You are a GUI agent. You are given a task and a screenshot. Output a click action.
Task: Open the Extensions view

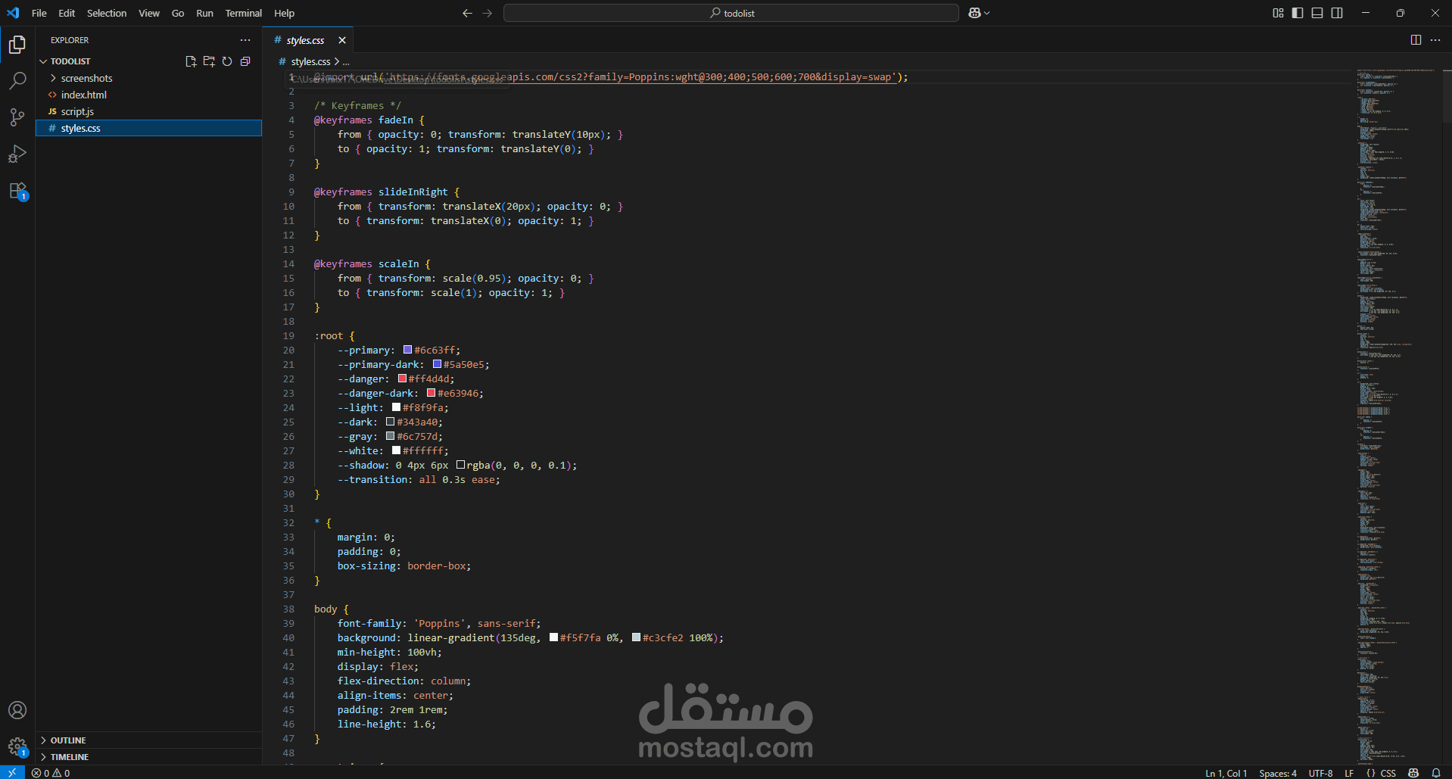click(17, 191)
